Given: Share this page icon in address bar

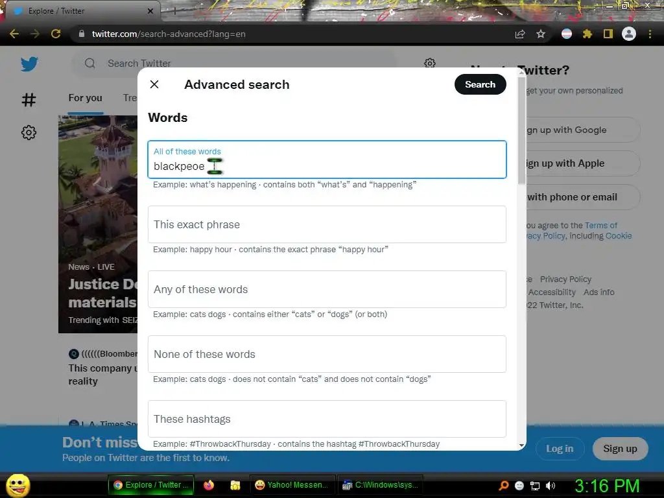Looking at the screenshot, I should click(520, 34).
